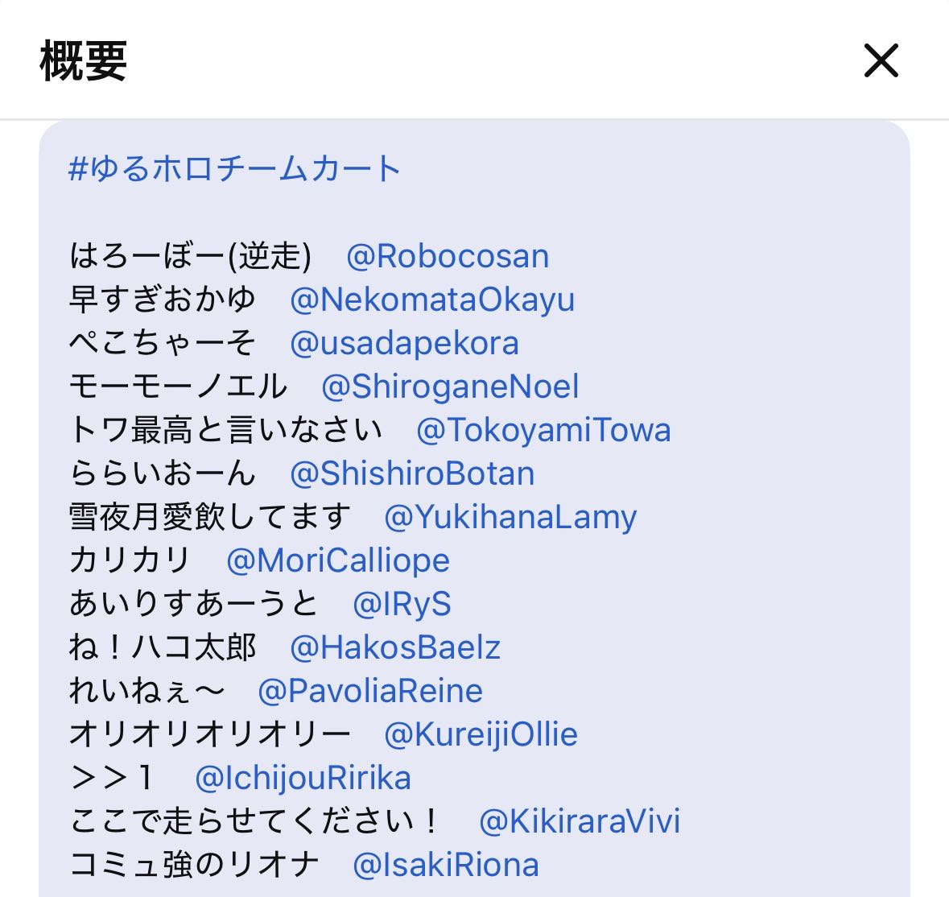Open the @KikiraraVivi link
This screenshot has height=897, width=949.
(x=580, y=821)
